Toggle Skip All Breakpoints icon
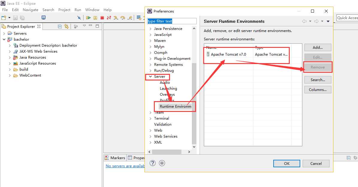358x187 pixels. tap(79, 18)
